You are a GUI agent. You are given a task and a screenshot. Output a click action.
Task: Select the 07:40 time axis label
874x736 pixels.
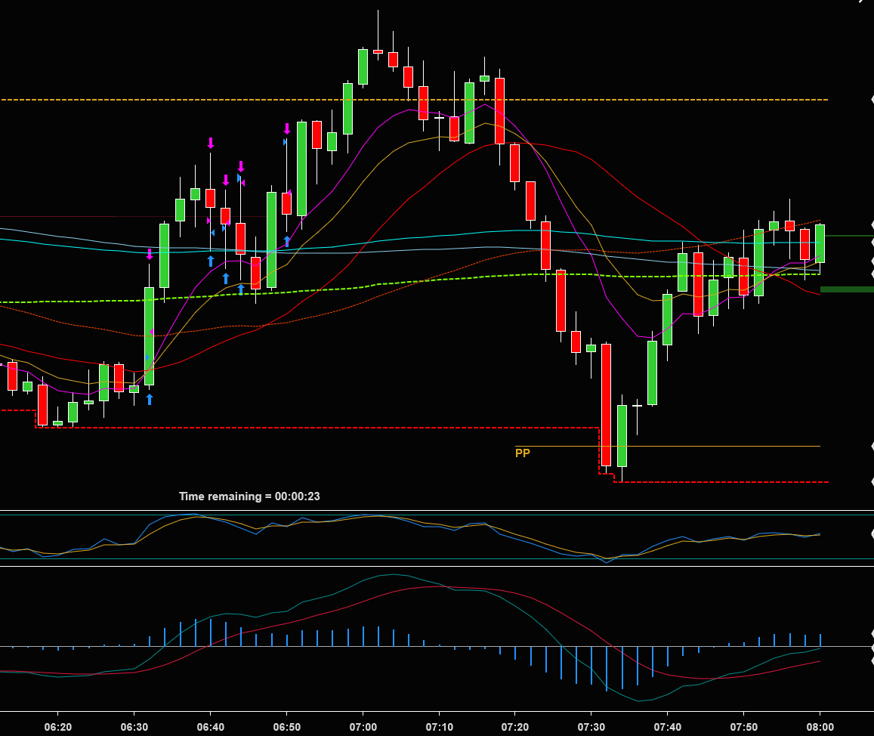668,727
